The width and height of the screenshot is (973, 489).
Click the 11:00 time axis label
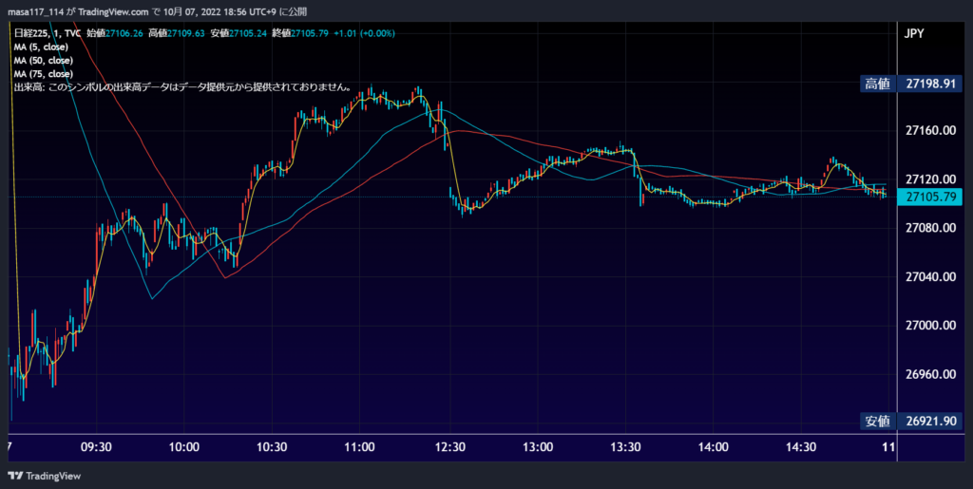tap(359, 447)
